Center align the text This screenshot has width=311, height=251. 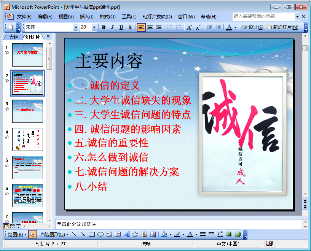[150, 27]
